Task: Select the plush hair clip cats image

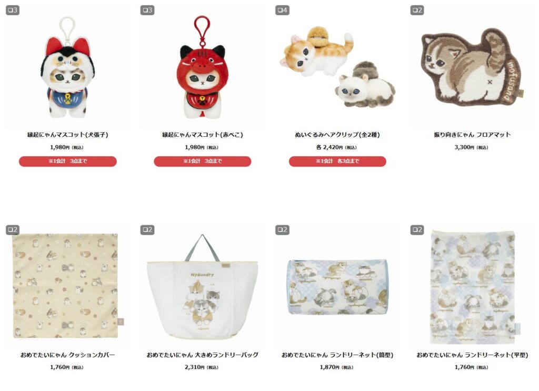Action: 337,67
